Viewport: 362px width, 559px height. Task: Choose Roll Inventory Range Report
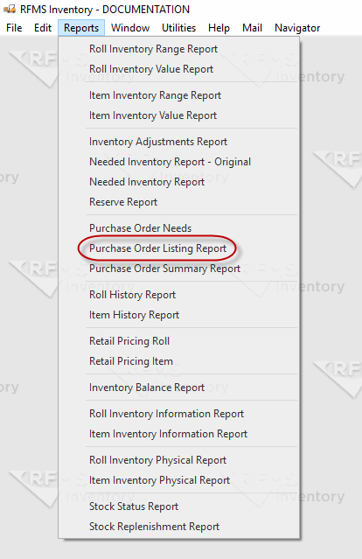(153, 49)
